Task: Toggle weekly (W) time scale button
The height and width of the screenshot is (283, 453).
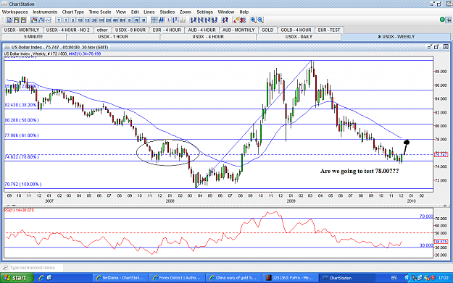Action: point(136,20)
